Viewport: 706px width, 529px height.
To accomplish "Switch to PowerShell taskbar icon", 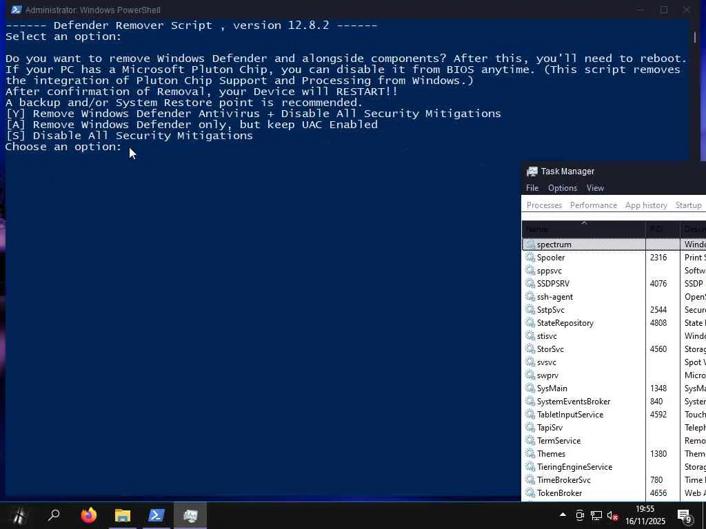I will click(x=157, y=515).
